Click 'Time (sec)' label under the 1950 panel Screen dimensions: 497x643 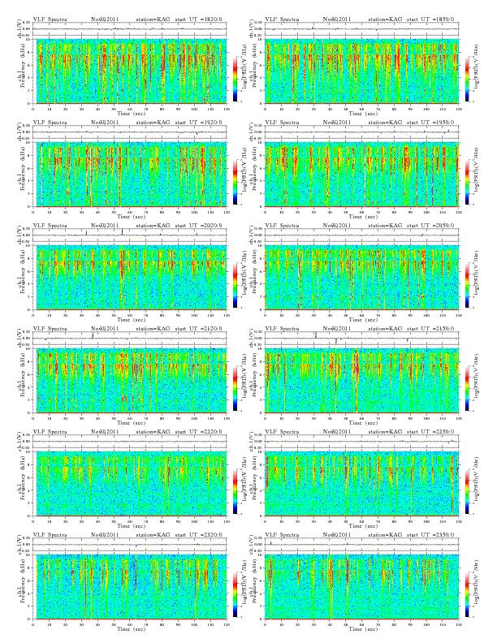(362, 217)
